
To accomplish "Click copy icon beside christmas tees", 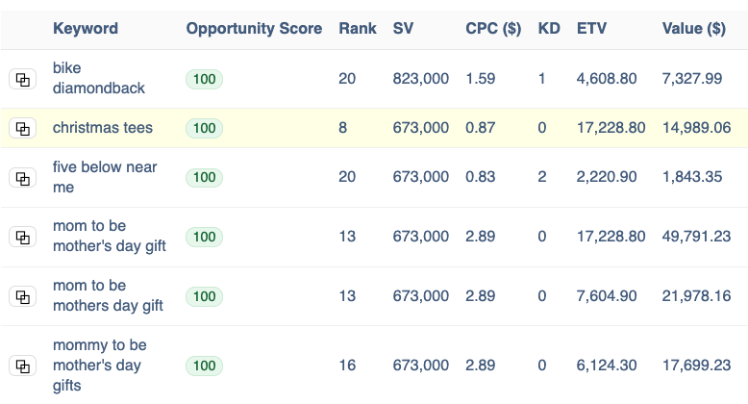I will pyautogui.click(x=22, y=129).
